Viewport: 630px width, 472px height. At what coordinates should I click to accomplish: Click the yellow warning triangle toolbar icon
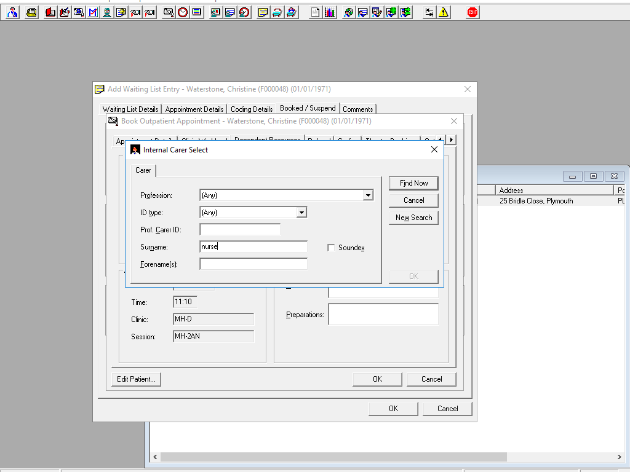443,12
